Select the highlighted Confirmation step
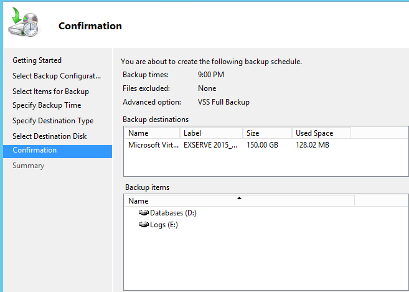The image size is (409, 292). pyautogui.click(x=34, y=150)
